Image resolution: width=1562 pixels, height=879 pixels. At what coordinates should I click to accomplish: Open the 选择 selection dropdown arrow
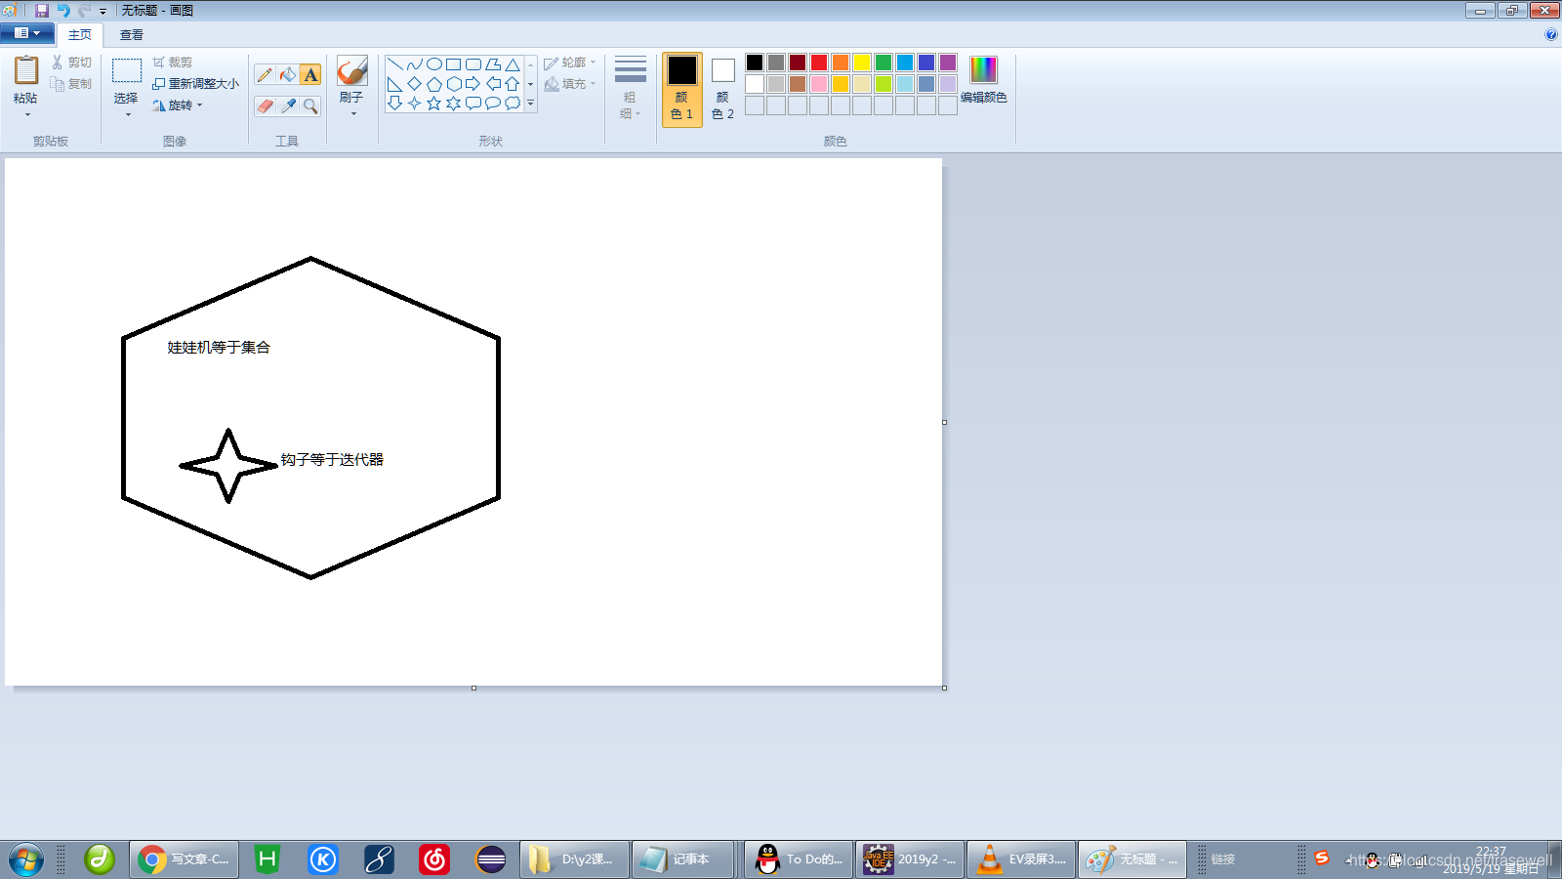[x=127, y=114]
